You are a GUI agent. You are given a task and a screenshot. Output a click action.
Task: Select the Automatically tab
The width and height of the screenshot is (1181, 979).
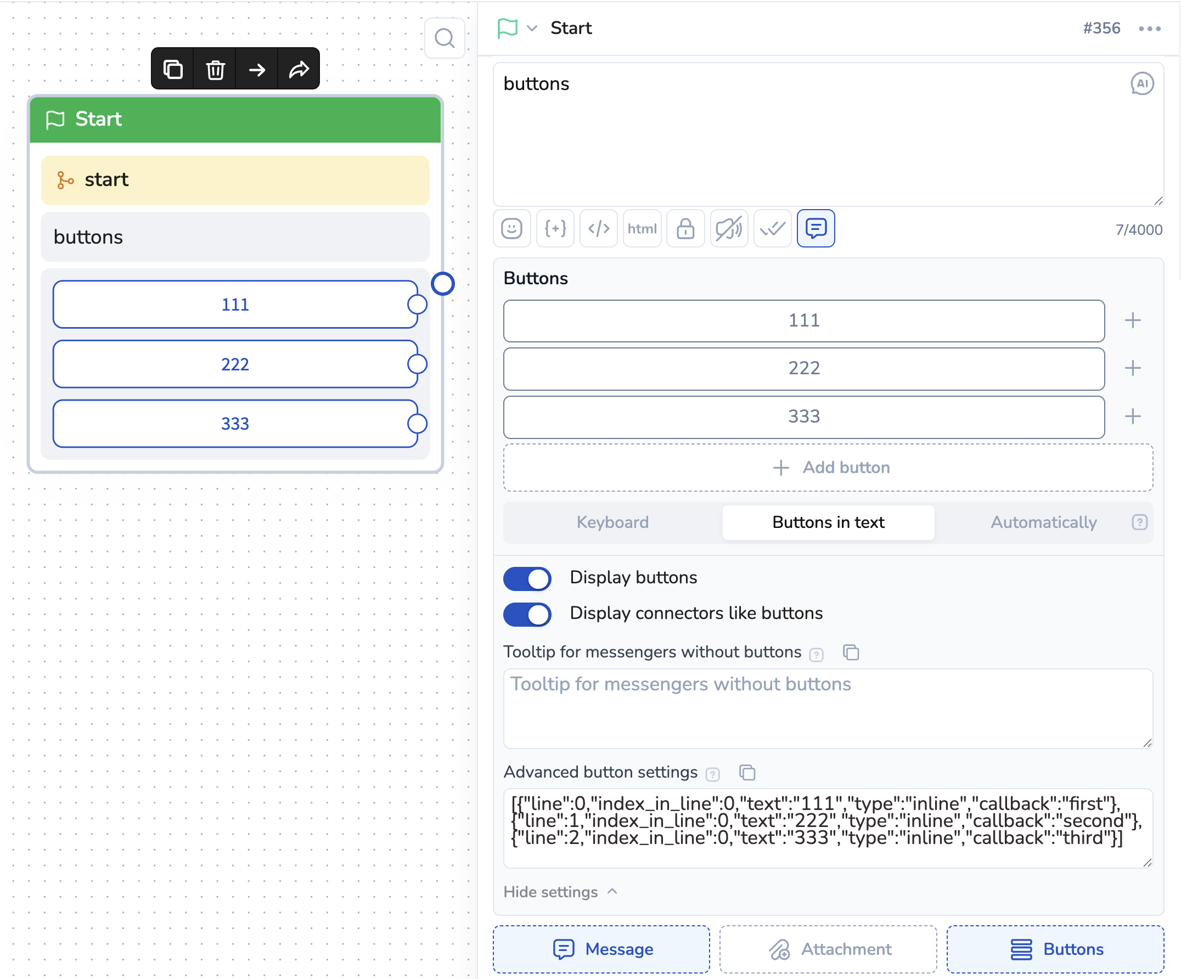(1043, 522)
